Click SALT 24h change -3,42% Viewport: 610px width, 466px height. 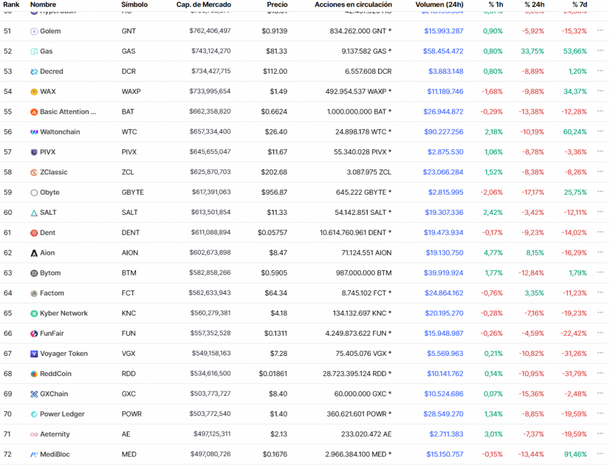coord(533,212)
